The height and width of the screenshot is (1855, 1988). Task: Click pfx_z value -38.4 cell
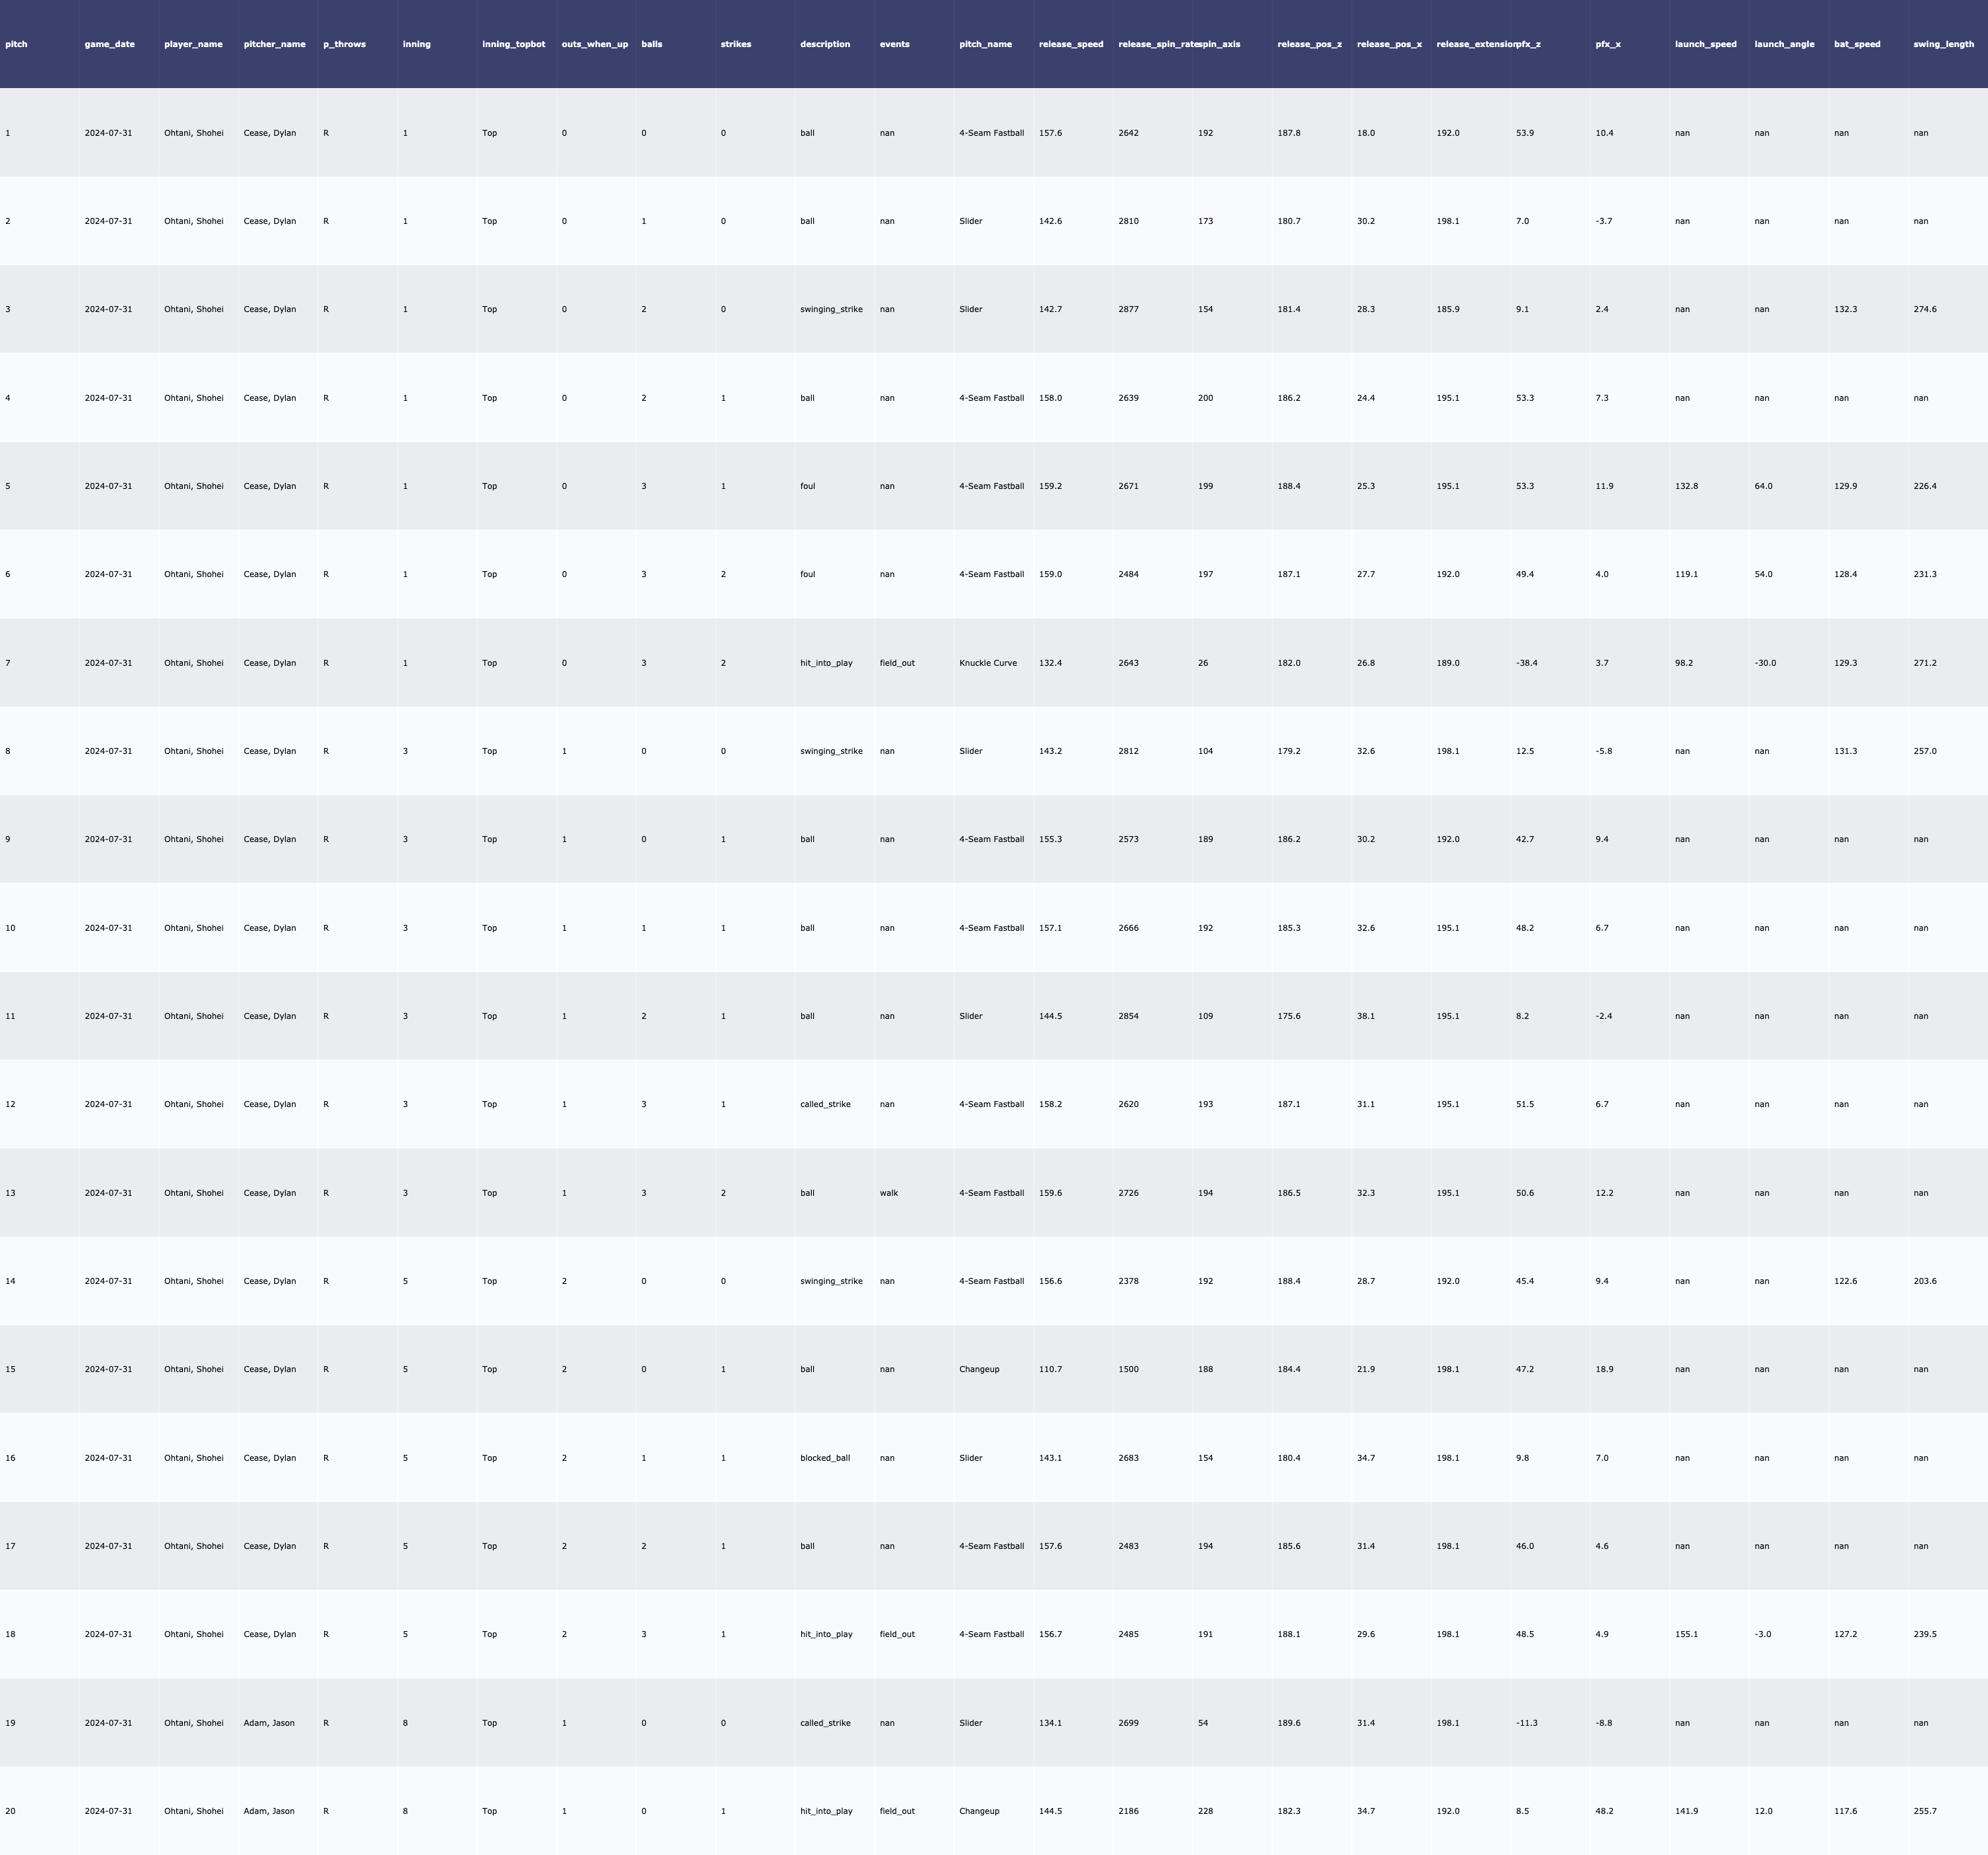[x=1526, y=663]
